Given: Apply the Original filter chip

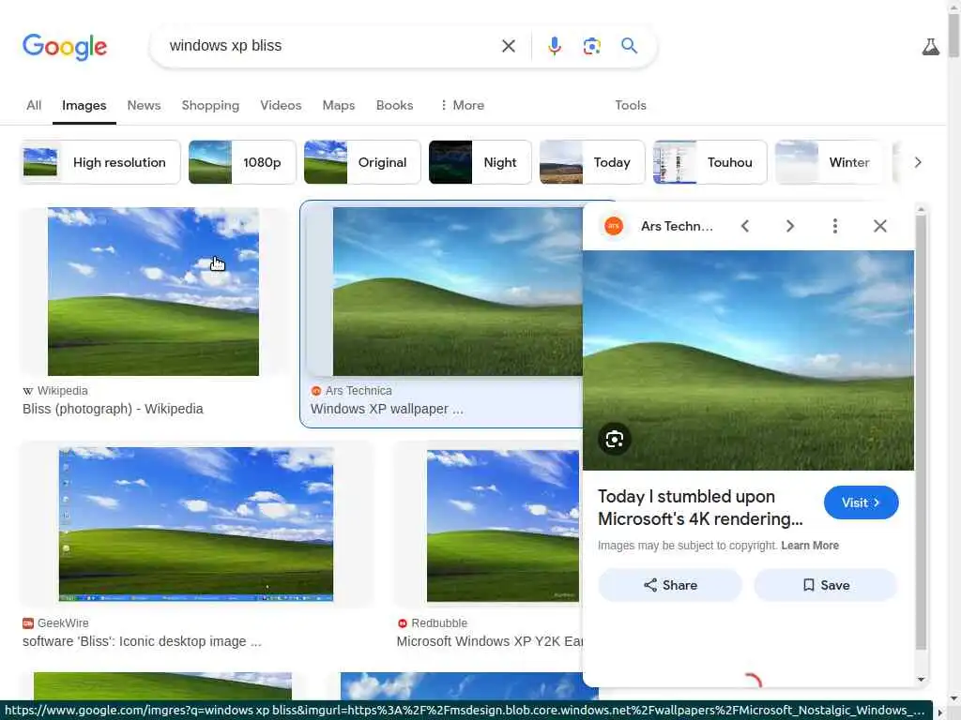Looking at the screenshot, I should point(362,162).
